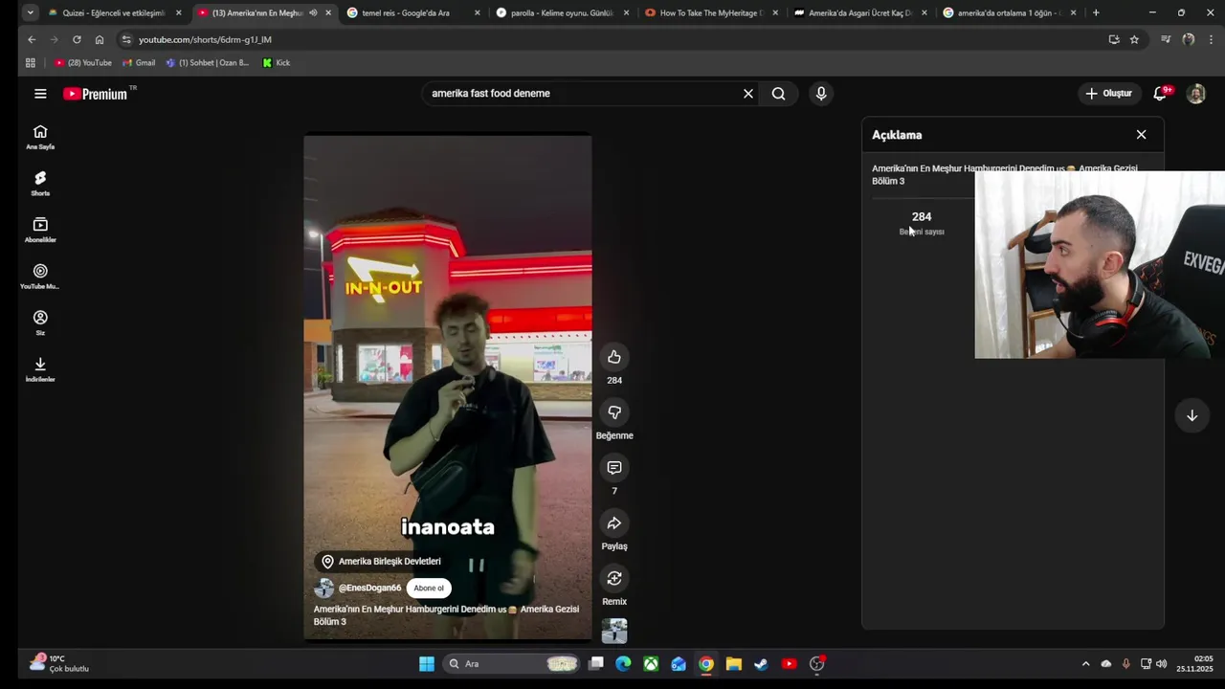Open the clock and date panel
This screenshot has height=689, width=1225.
pyautogui.click(x=1194, y=663)
